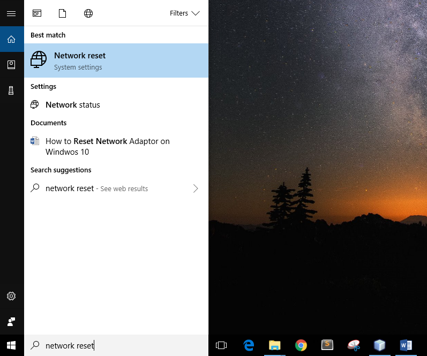Click the search box containing network reset
Viewport: 427px width, 356px height.
tap(116, 345)
